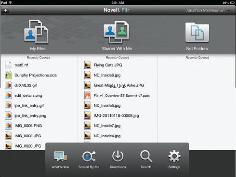The height and width of the screenshot is (177, 236).
Task: Tap the photo icon beside Flying Cats.JPG
Action: pos(88,65)
